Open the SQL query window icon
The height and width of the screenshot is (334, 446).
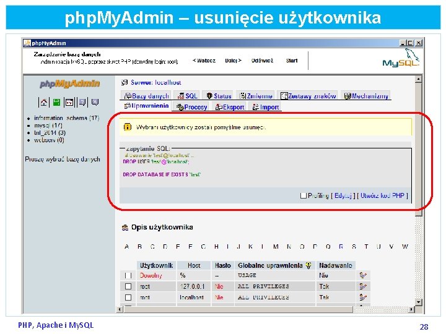(69, 102)
